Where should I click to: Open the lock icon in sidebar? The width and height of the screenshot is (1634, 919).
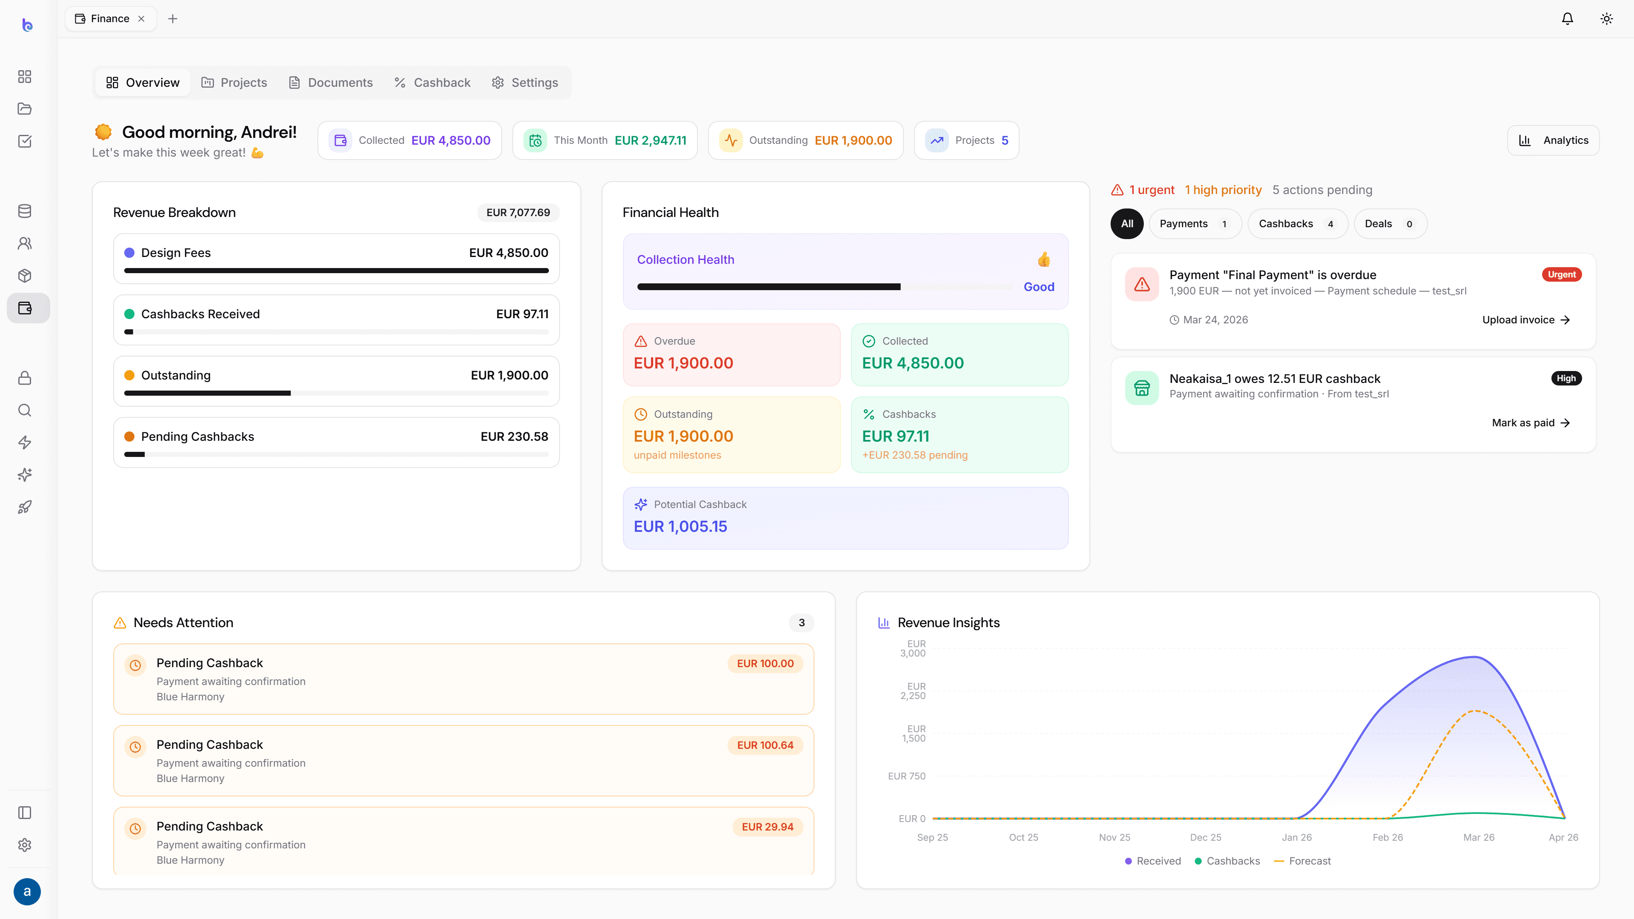25,378
